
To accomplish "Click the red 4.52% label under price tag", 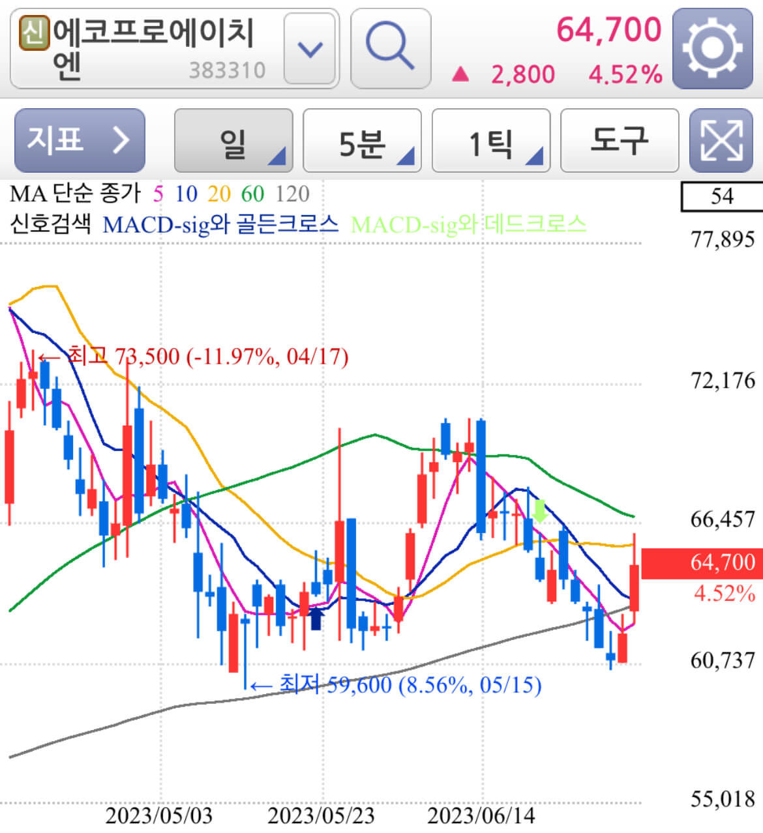I will pyautogui.click(x=725, y=594).
